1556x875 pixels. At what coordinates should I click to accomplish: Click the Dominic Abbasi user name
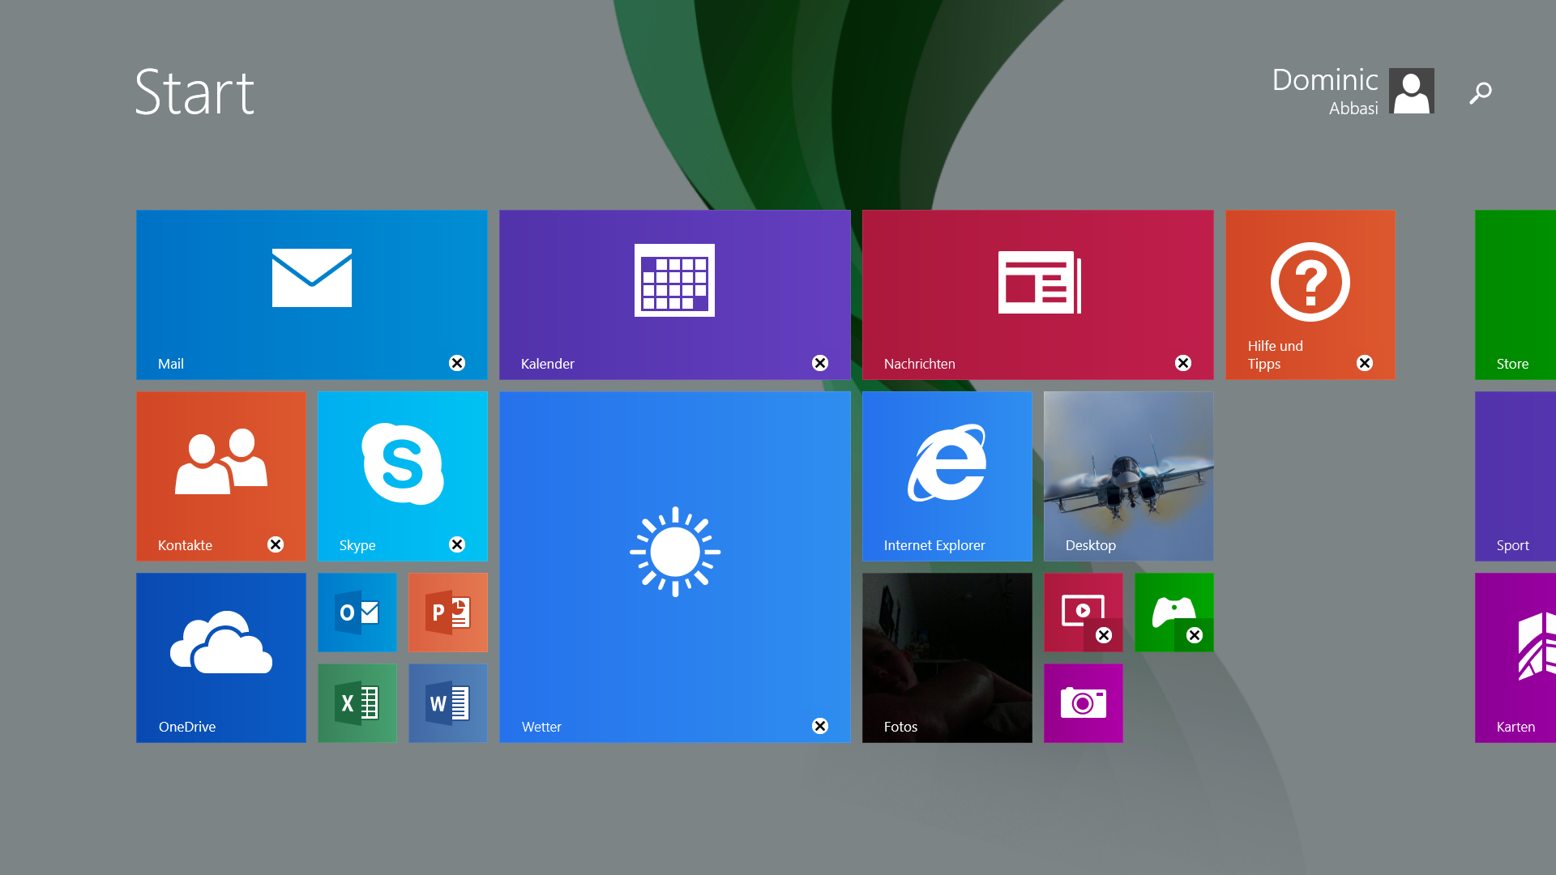1325,91
